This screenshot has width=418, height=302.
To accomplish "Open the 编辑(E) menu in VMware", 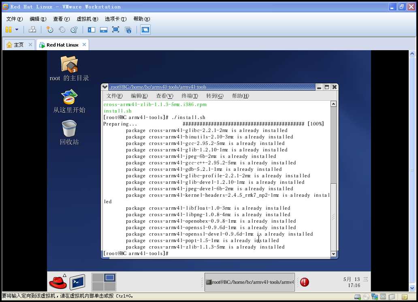I will coord(38,19).
